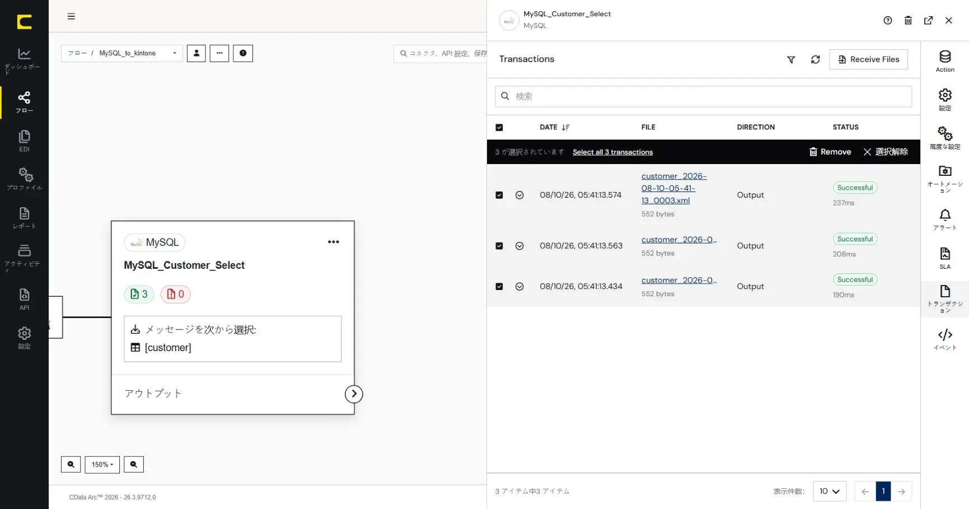The width and height of the screenshot is (969, 509).
Task: Open the アラート tab
Action: (x=945, y=220)
